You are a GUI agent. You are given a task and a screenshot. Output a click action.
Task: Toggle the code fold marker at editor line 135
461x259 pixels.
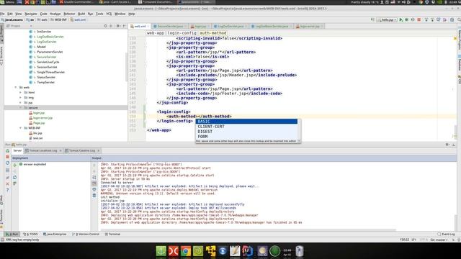[146, 47]
